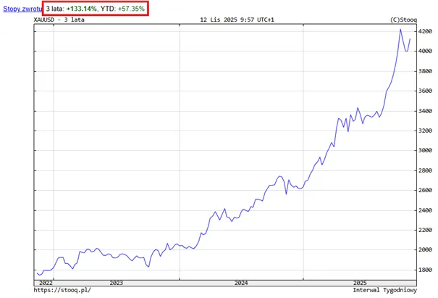Click the '12 Lis 2025 9:57 UTC+1' timestamp
The image size is (438, 298).
tap(237, 20)
